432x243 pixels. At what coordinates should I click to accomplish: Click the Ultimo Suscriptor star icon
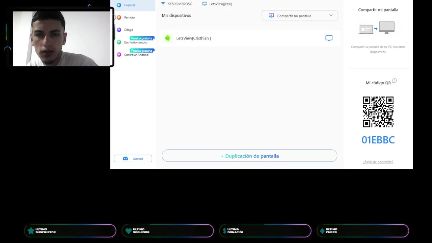pos(31,231)
